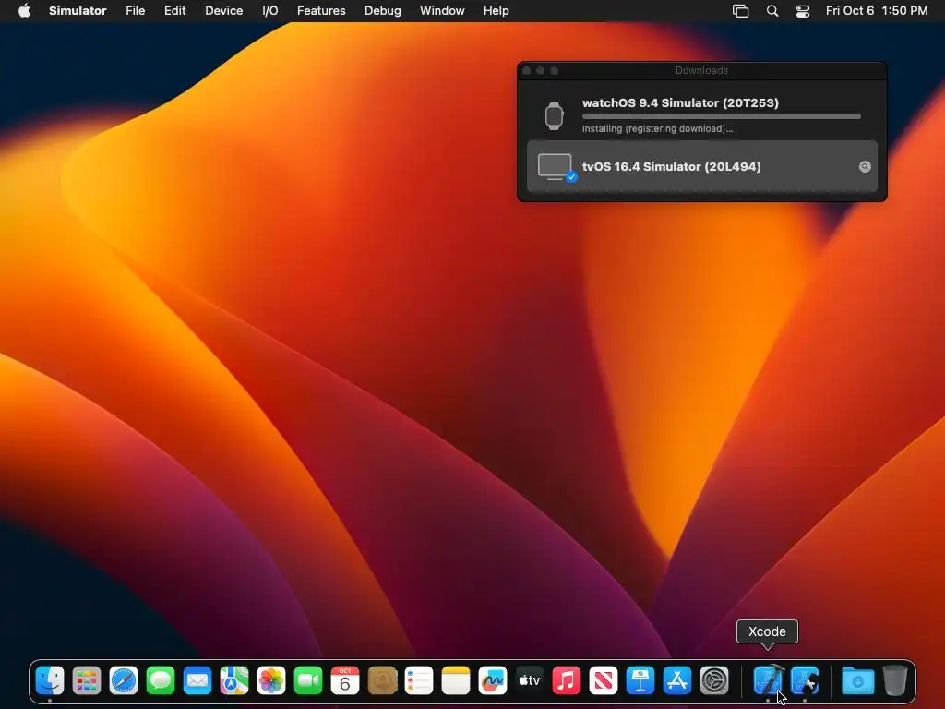Select the watchOS 9.4 Simulator download row
The height and width of the screenshot is (709, 945).
click(x=702, y=114)
